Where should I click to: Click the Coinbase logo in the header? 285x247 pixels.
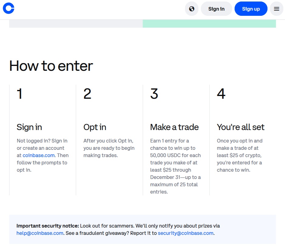point(9,9)
